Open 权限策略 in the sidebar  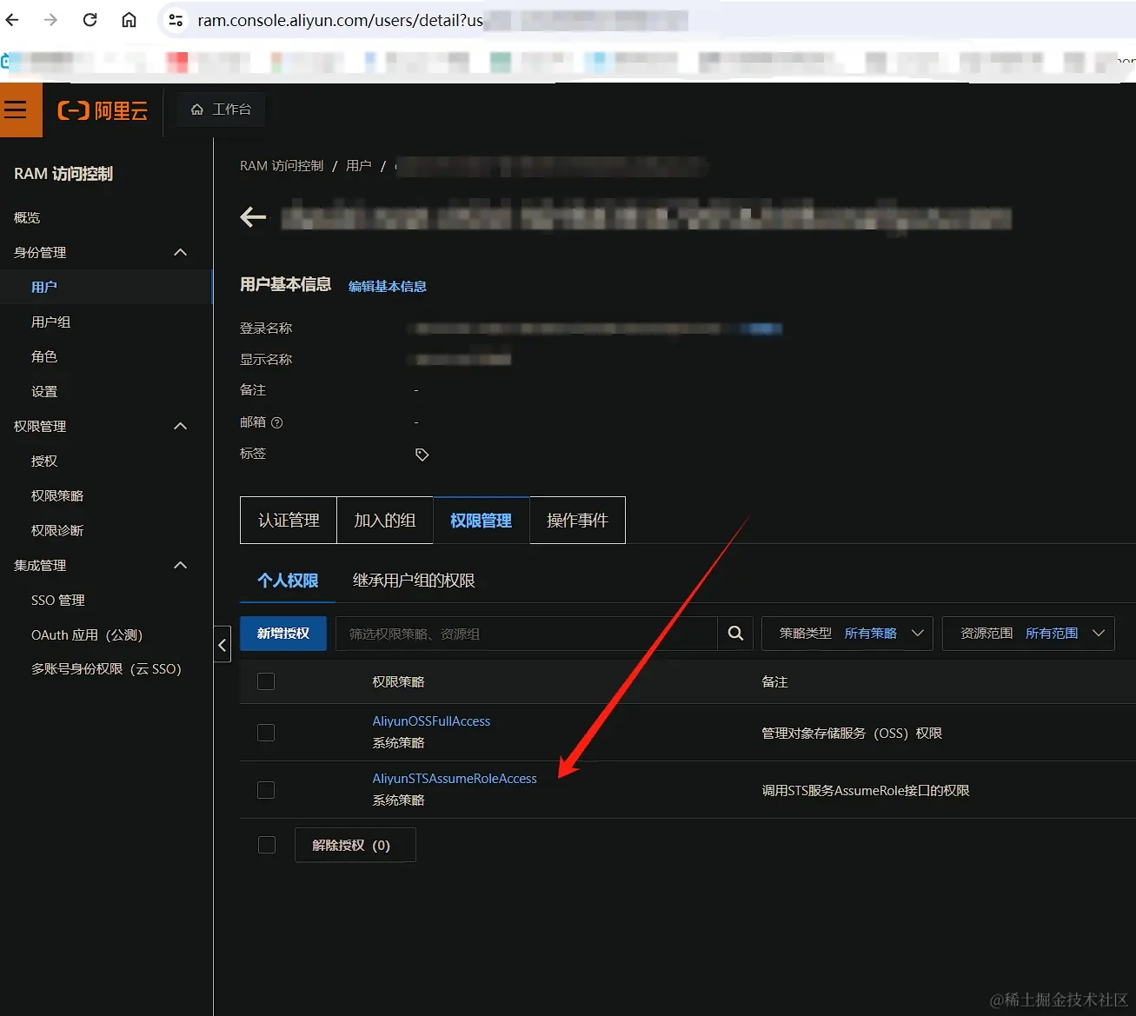click(x=57, y=495)
